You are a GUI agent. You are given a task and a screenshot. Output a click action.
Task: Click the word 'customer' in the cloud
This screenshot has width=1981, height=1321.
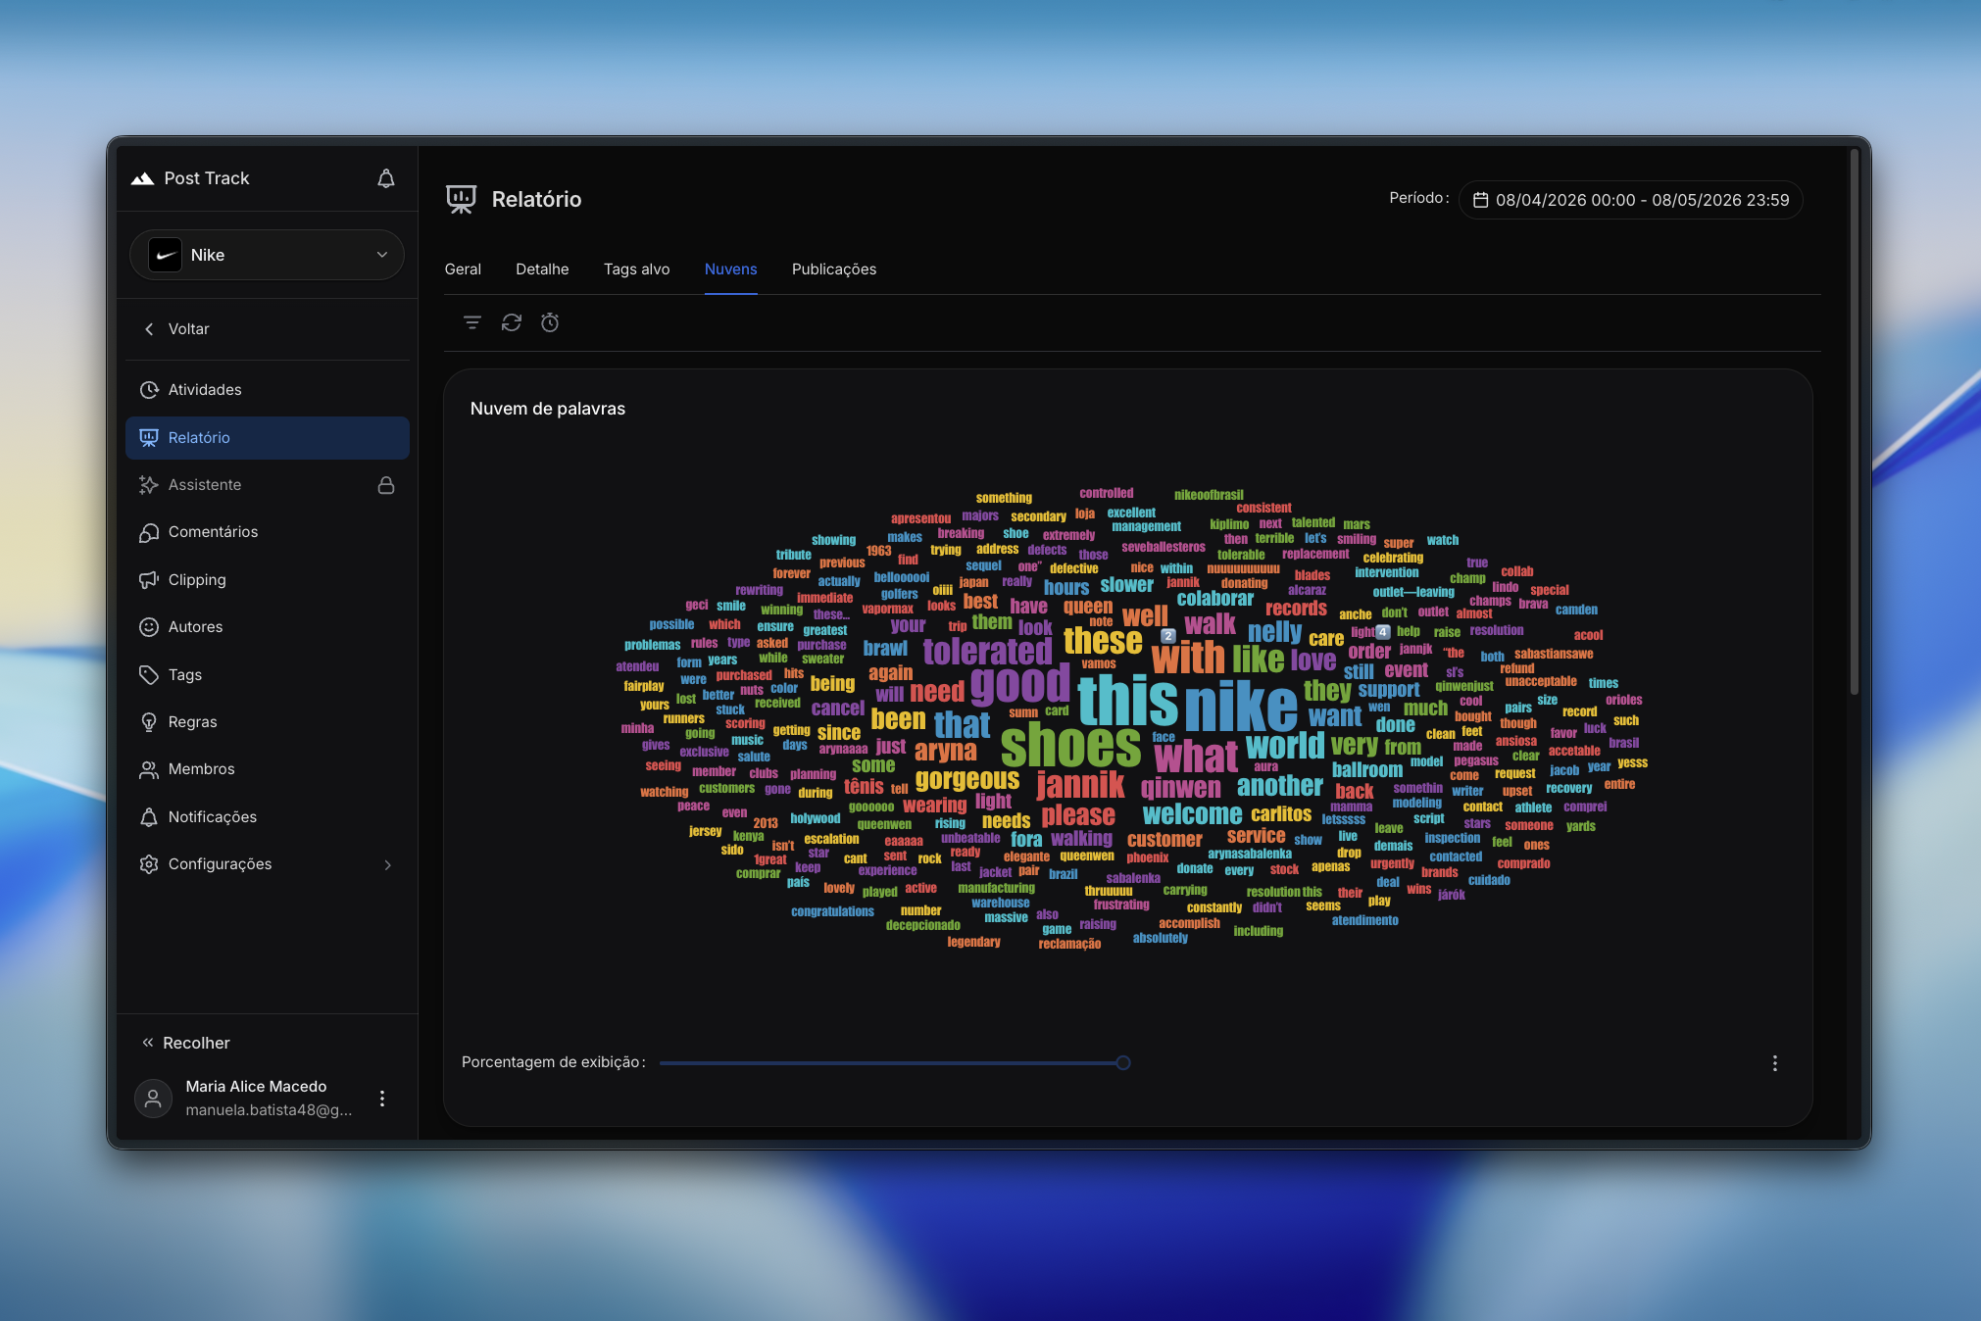pos(1164,839)
